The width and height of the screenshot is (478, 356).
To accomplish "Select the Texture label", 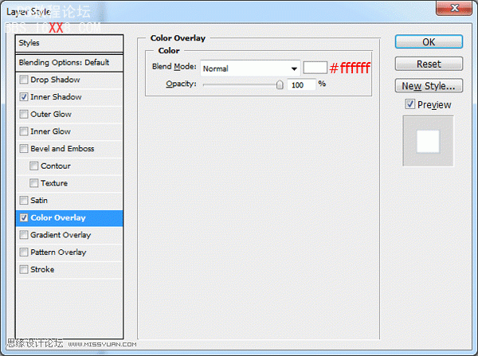I will (54, 183).
